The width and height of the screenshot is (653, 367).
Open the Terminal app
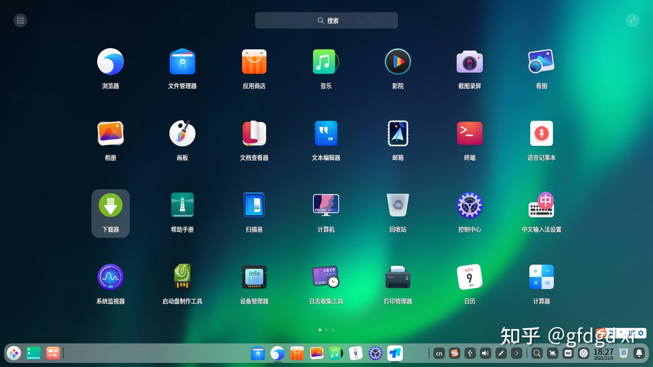[469, 133]
